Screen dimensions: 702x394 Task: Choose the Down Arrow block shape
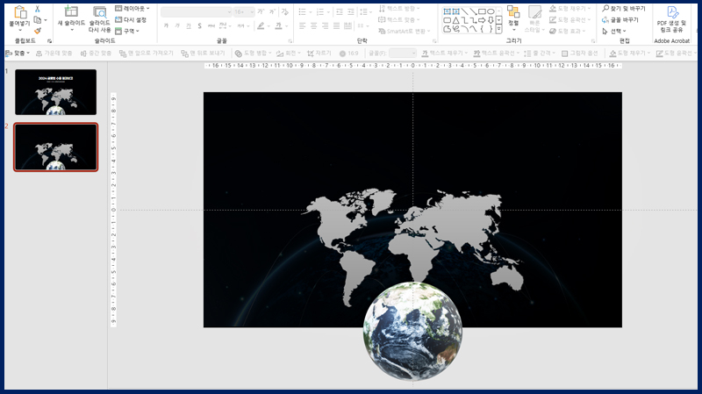[491, 20]
